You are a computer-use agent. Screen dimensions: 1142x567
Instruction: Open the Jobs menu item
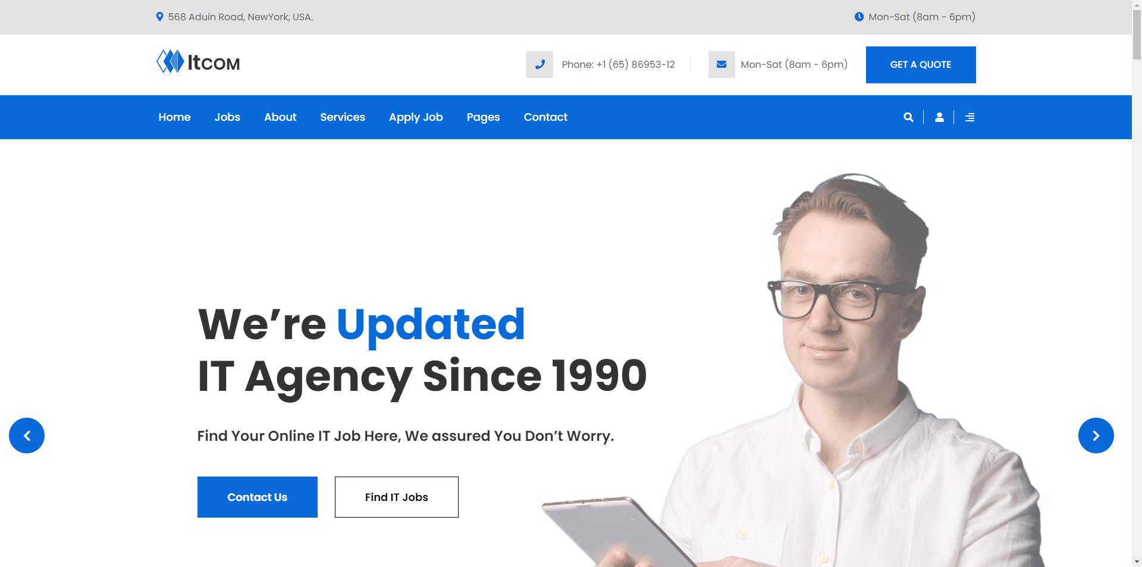coord(227,117)
